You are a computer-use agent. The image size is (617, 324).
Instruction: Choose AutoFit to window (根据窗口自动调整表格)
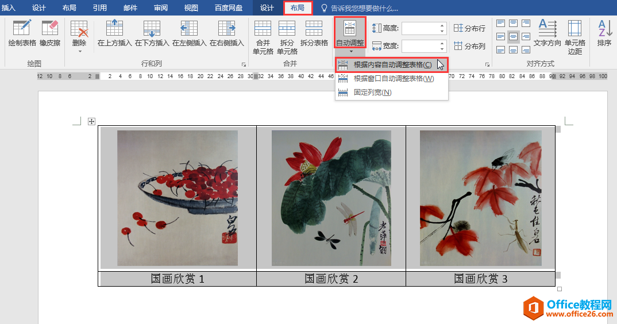point(392,78)
